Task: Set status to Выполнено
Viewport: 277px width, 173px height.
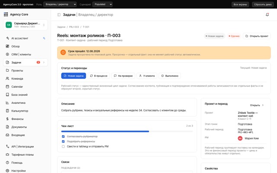Action: point(170,76)
